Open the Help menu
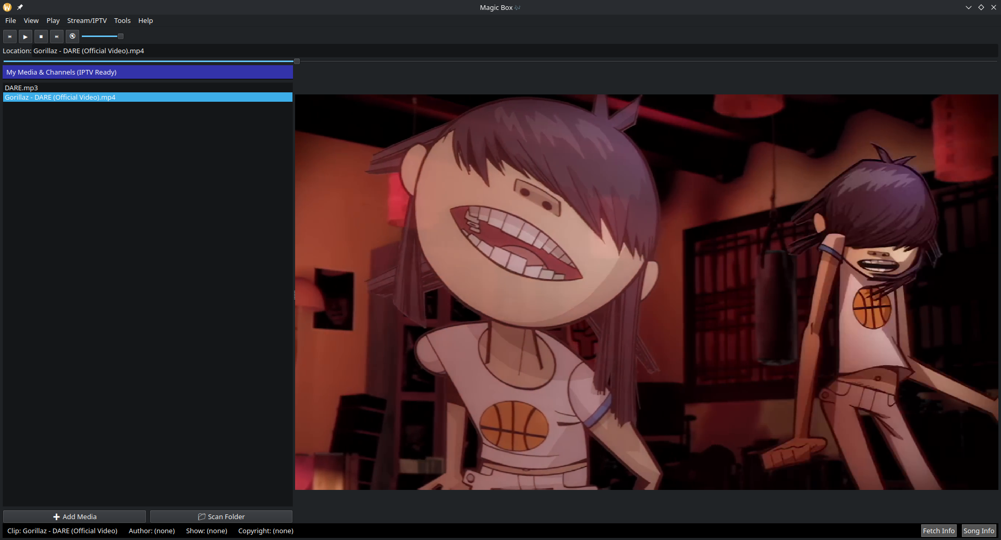This screenshot has width=1001, height=540. coord(145,21)
